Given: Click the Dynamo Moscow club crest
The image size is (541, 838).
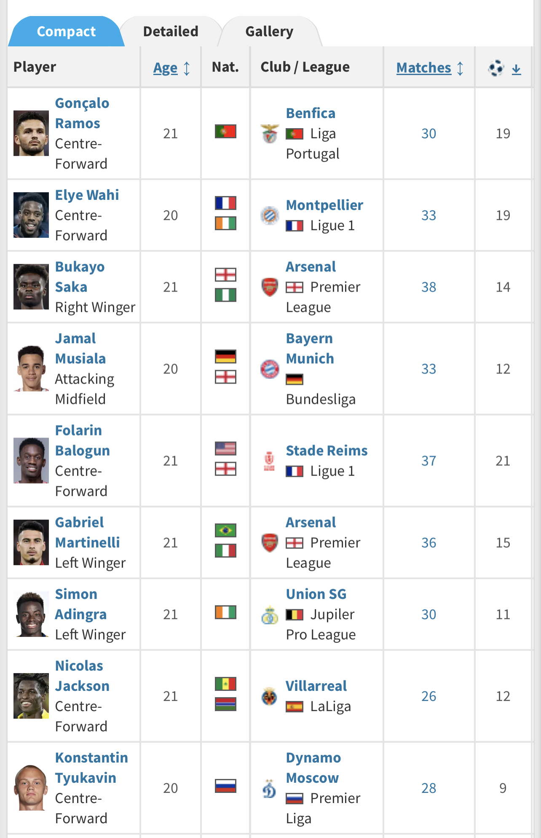Looking at the screenshot, I should (270, 788).
